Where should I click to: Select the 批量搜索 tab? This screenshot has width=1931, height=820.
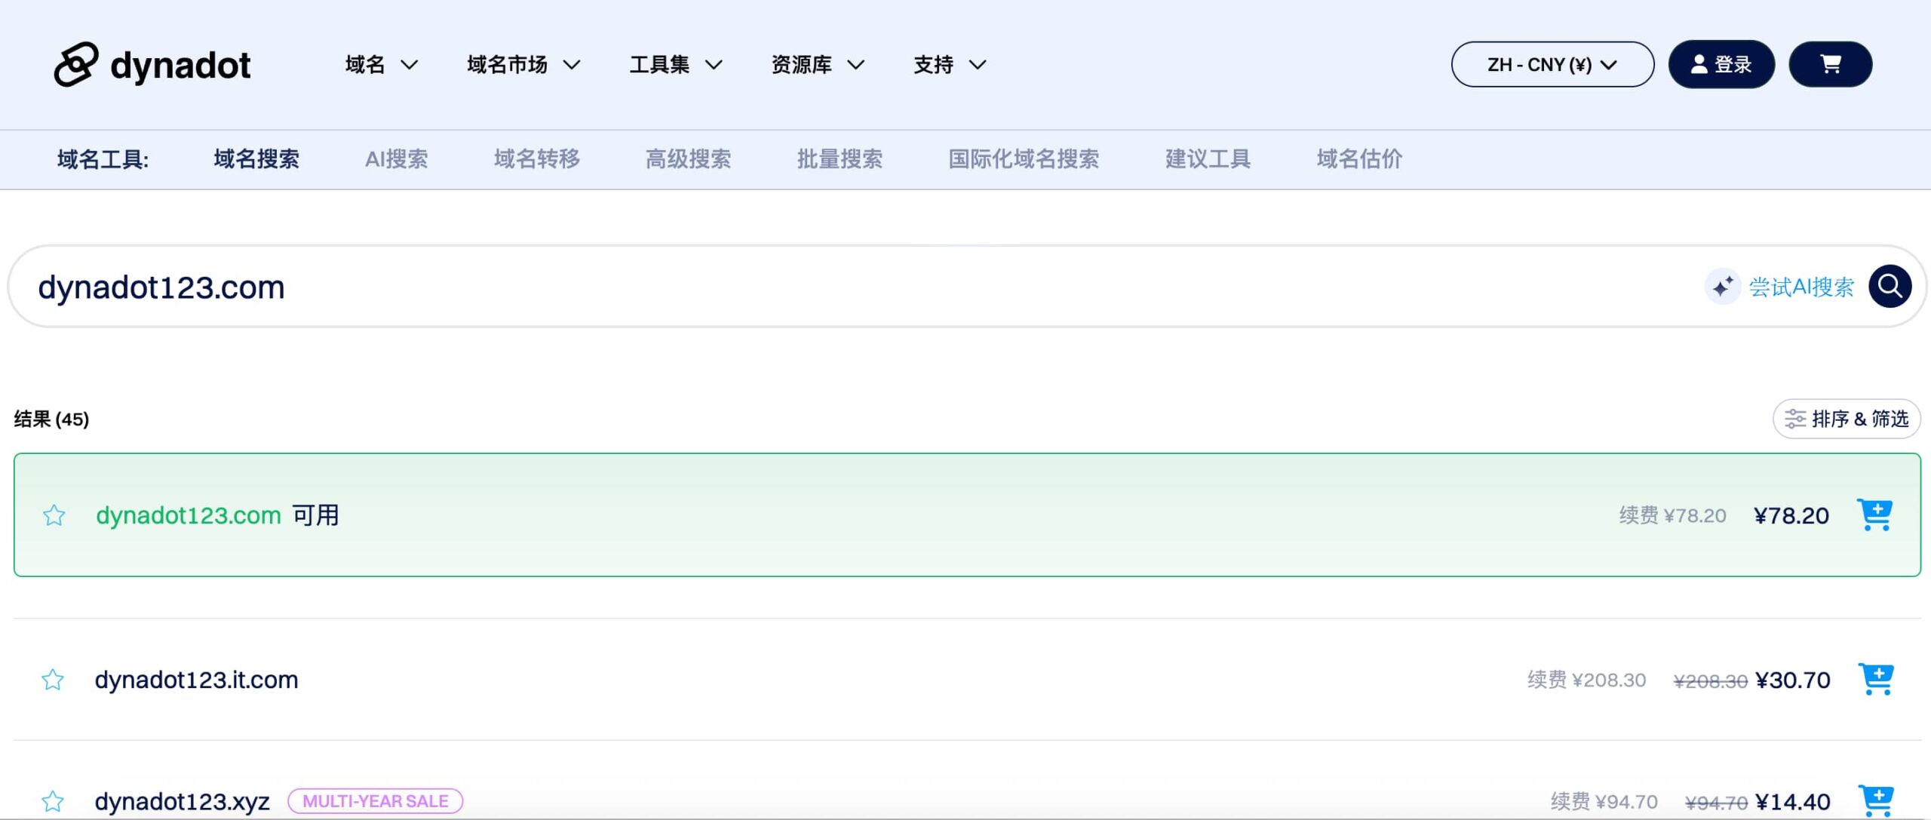(840, 159)
